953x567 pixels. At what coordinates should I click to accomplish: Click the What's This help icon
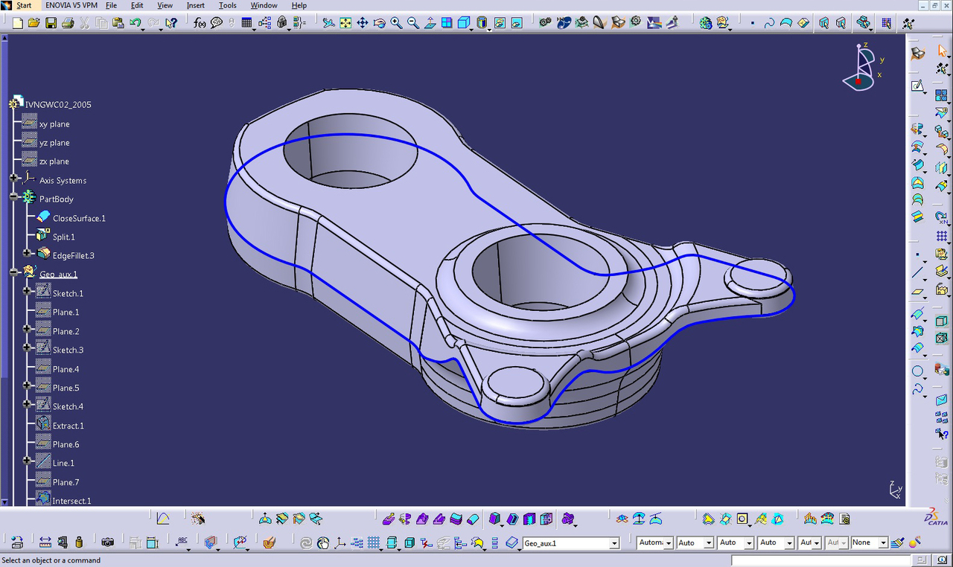click(172, 23)
